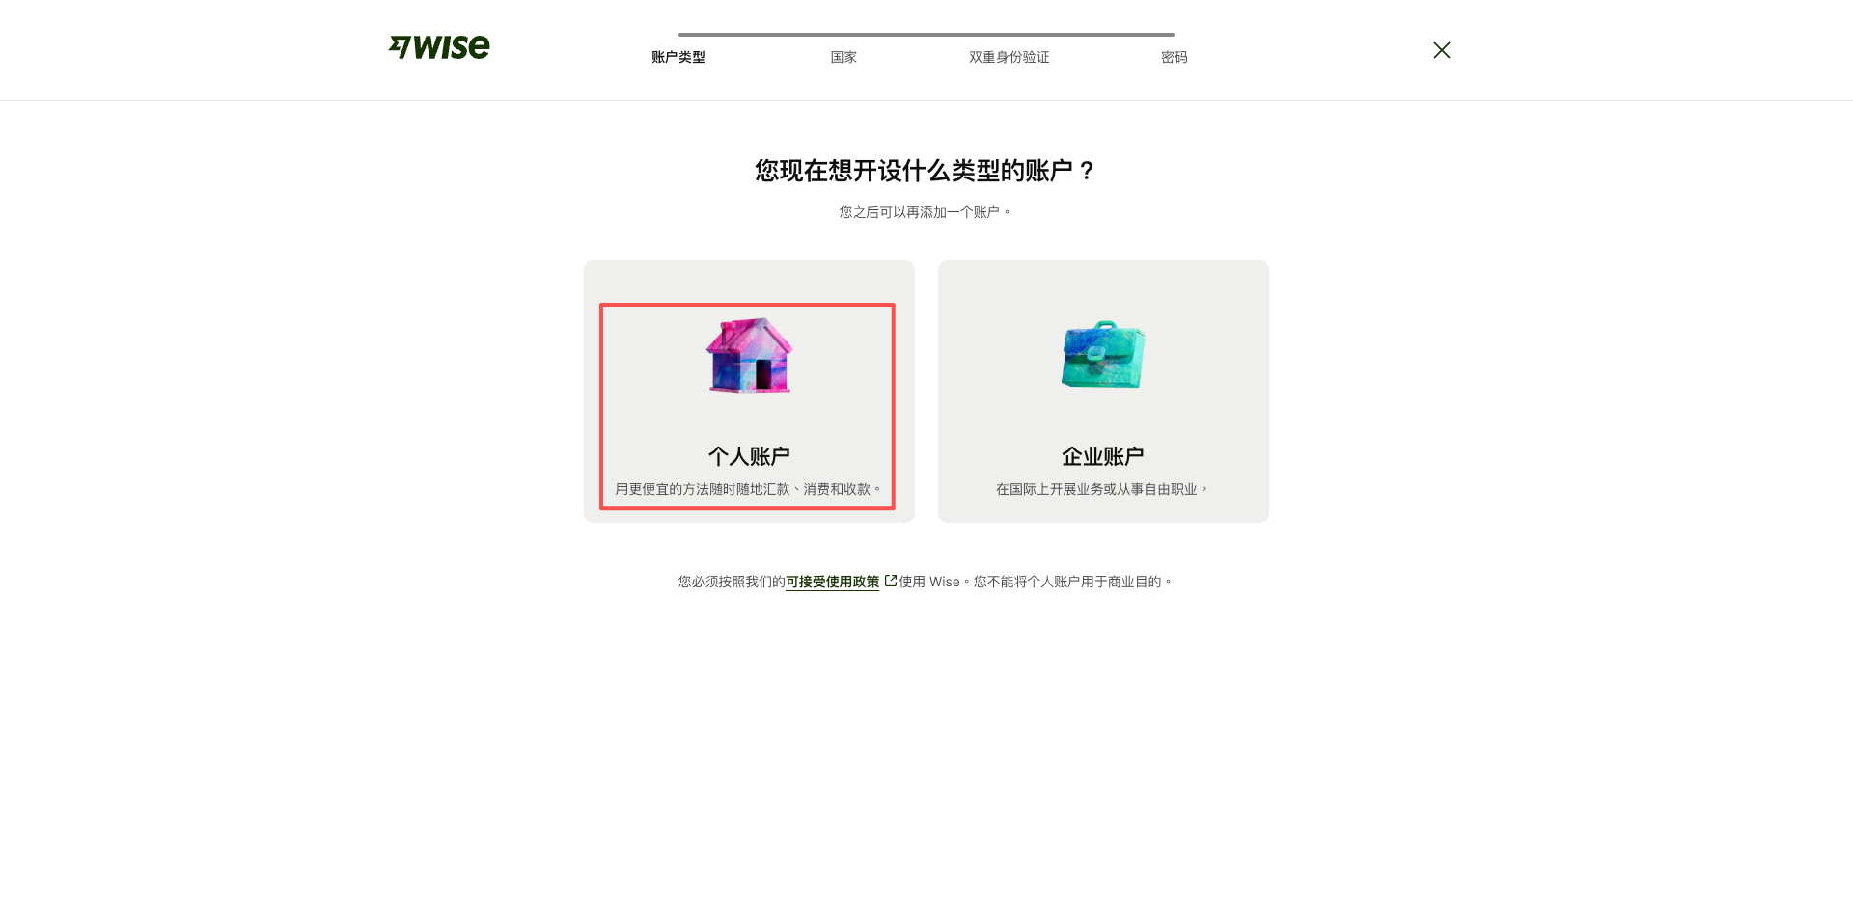Click the Wise logo
The width and height of the screenshot is (1853, 924).
(439, 46)
